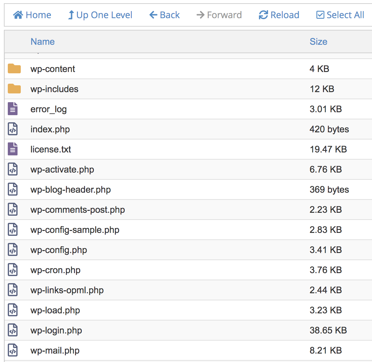Viewport: 372px width, 362px height.
Task: Click the wp-comments-post.php code file icon
Action: click(x=13, y=210)
